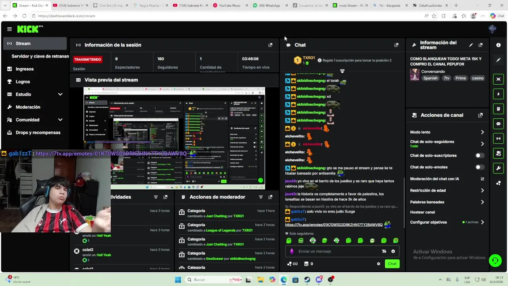Viewport: 508px width, 286px height.
Task: Expand the Comunidad sidebar section
Action: click(x=60, y=120)
